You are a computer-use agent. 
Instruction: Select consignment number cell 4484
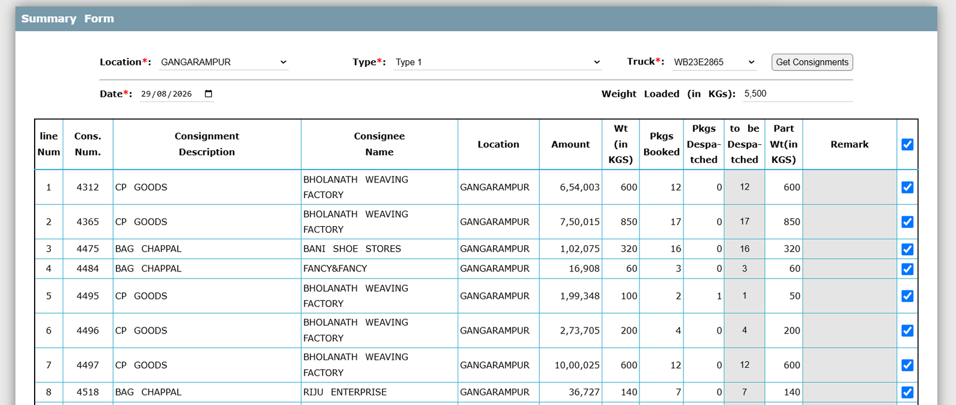click(x=88, y=268)
